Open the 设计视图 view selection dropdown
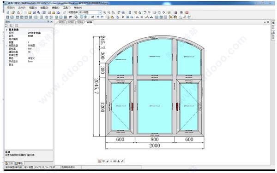This screenshot has width=277, height=173. pyautogui.click(x=100, y=12)
